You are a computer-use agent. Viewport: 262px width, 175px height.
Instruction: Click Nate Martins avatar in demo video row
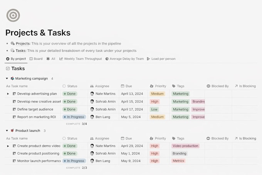coord(92,146)
